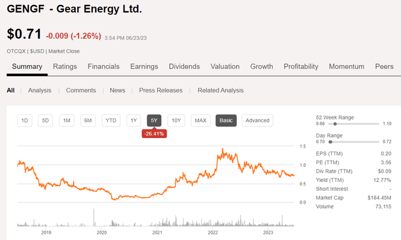Click the PE (TTM) value 3.56

point(386,162)
